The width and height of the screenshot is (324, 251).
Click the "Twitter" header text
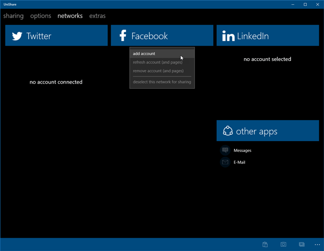[39, 36]
